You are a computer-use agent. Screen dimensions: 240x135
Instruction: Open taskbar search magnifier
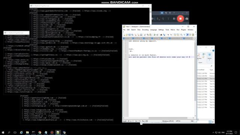tap(9, 132)
